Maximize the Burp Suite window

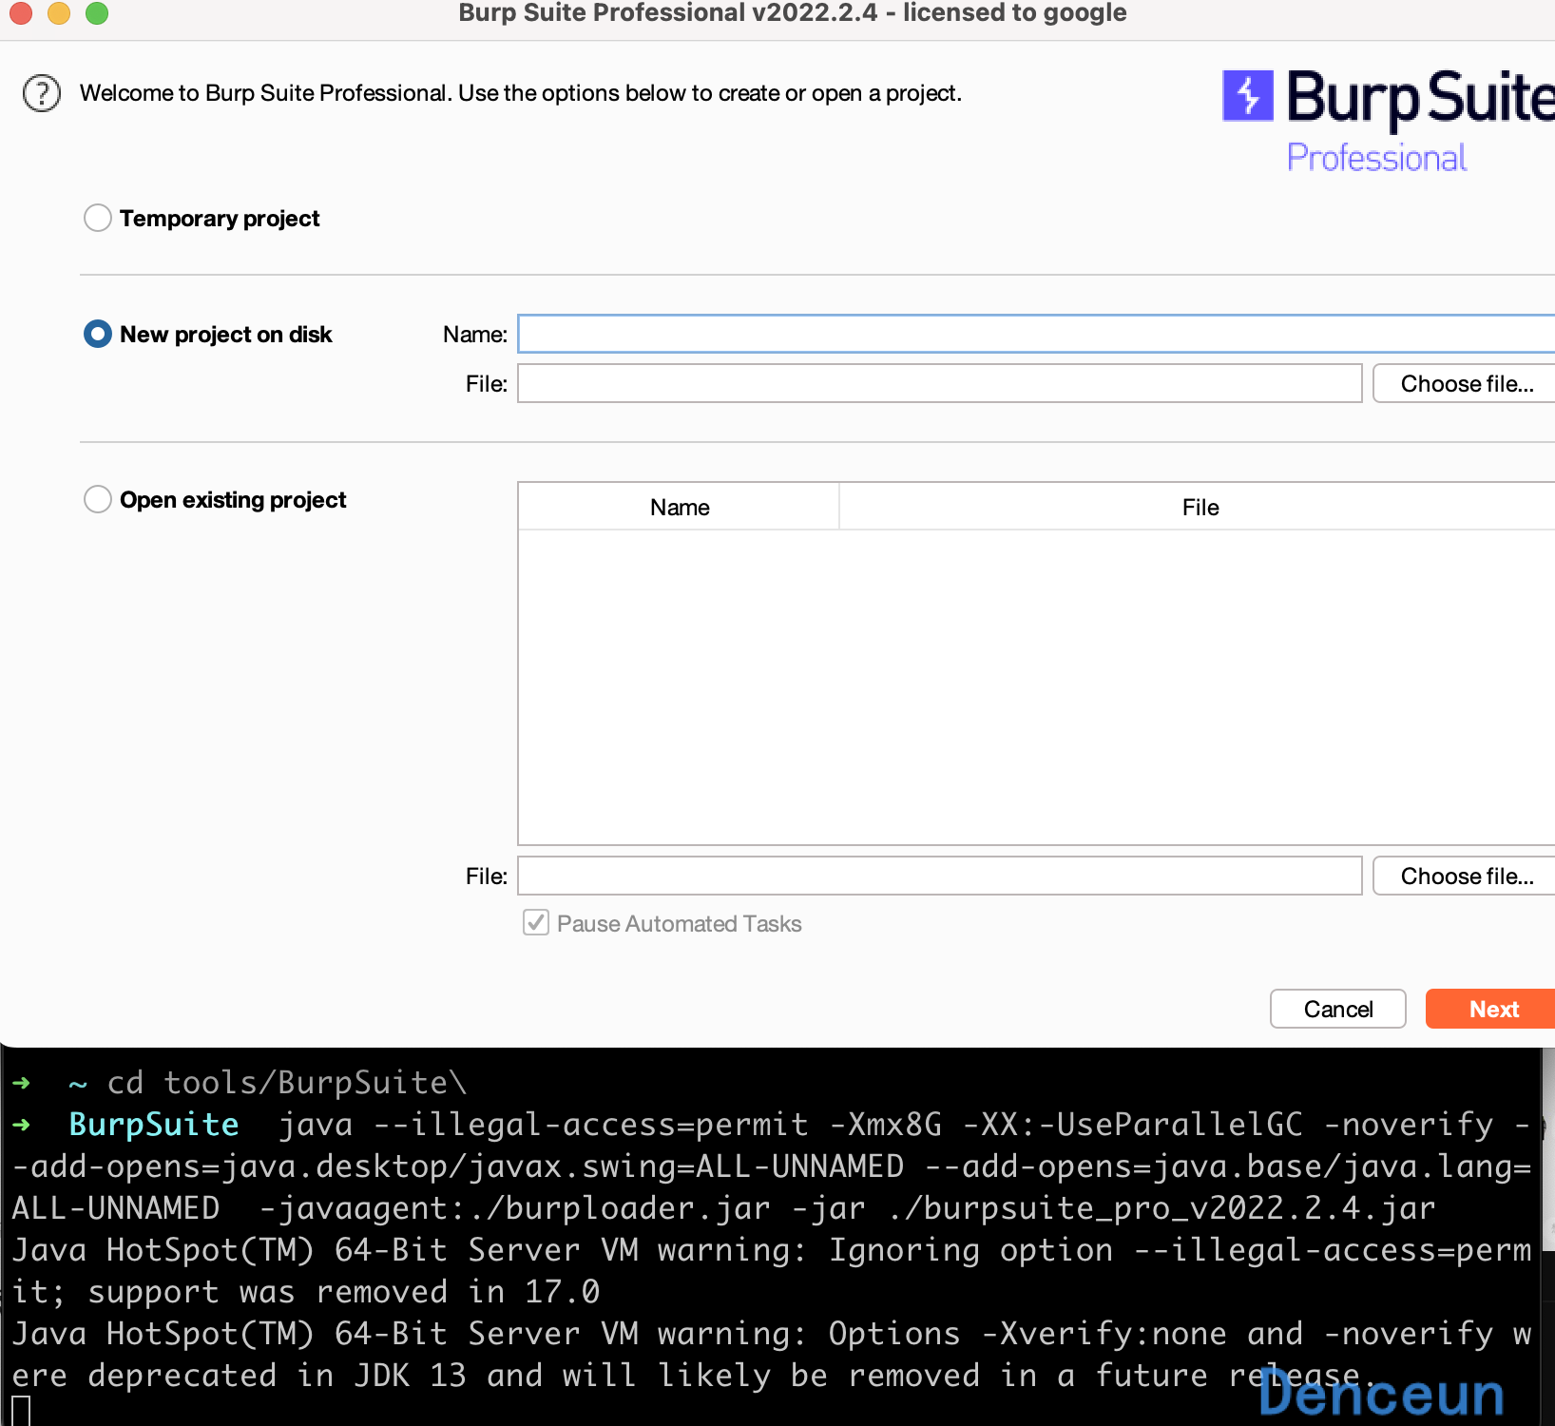tap(97, 12)
